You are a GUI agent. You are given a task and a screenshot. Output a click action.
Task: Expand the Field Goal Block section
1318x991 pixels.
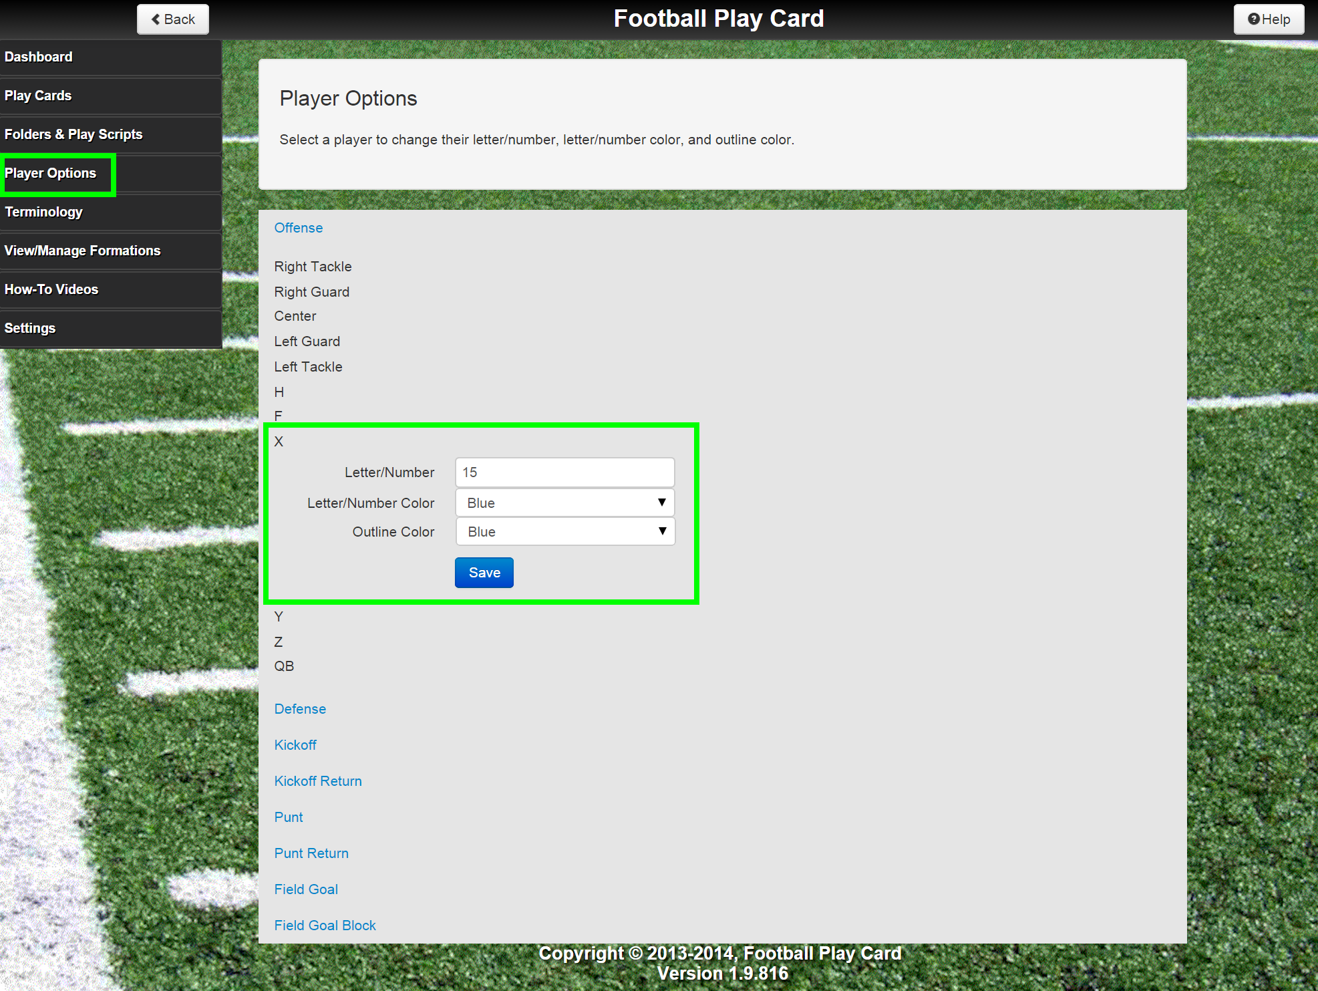pos(325,926)
